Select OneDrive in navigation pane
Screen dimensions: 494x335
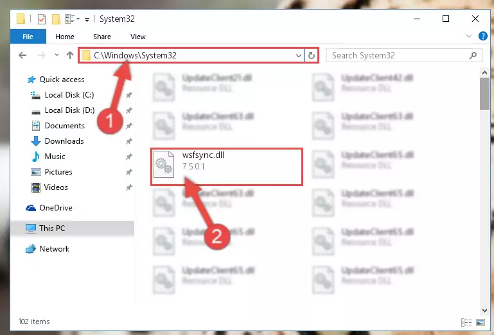click(x=56, y=208)
